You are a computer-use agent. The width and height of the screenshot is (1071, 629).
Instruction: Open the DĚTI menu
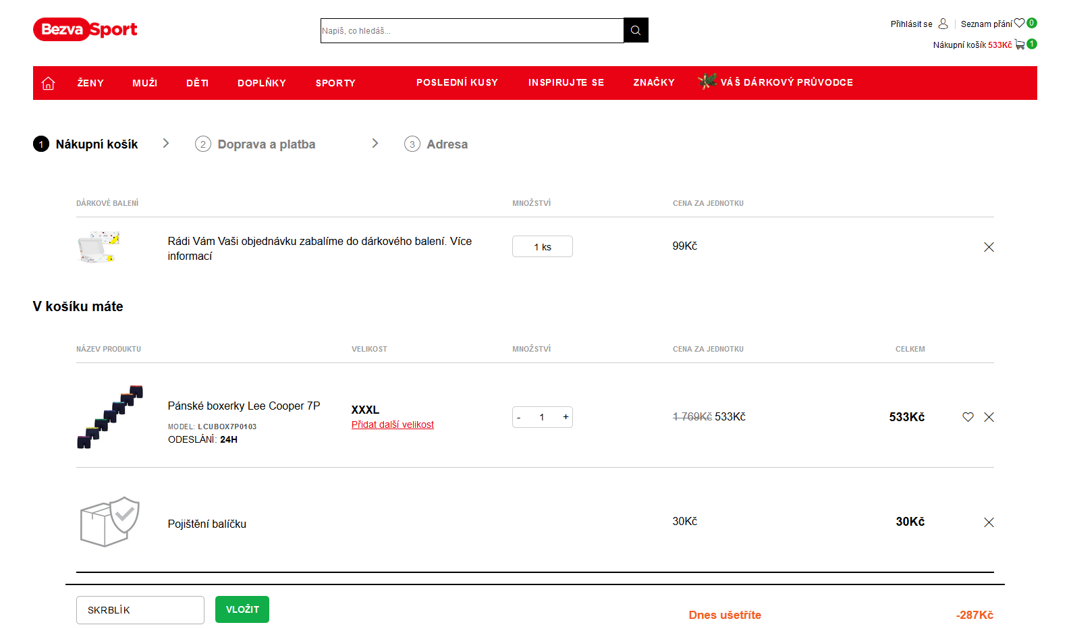click(197, 83)
